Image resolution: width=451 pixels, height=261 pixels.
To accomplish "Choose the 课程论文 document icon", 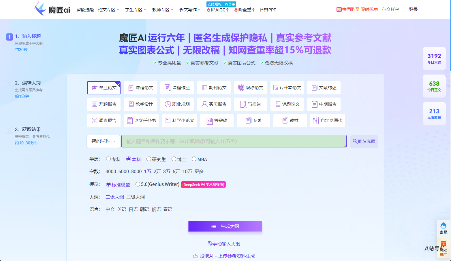I will tap(131, 88).
